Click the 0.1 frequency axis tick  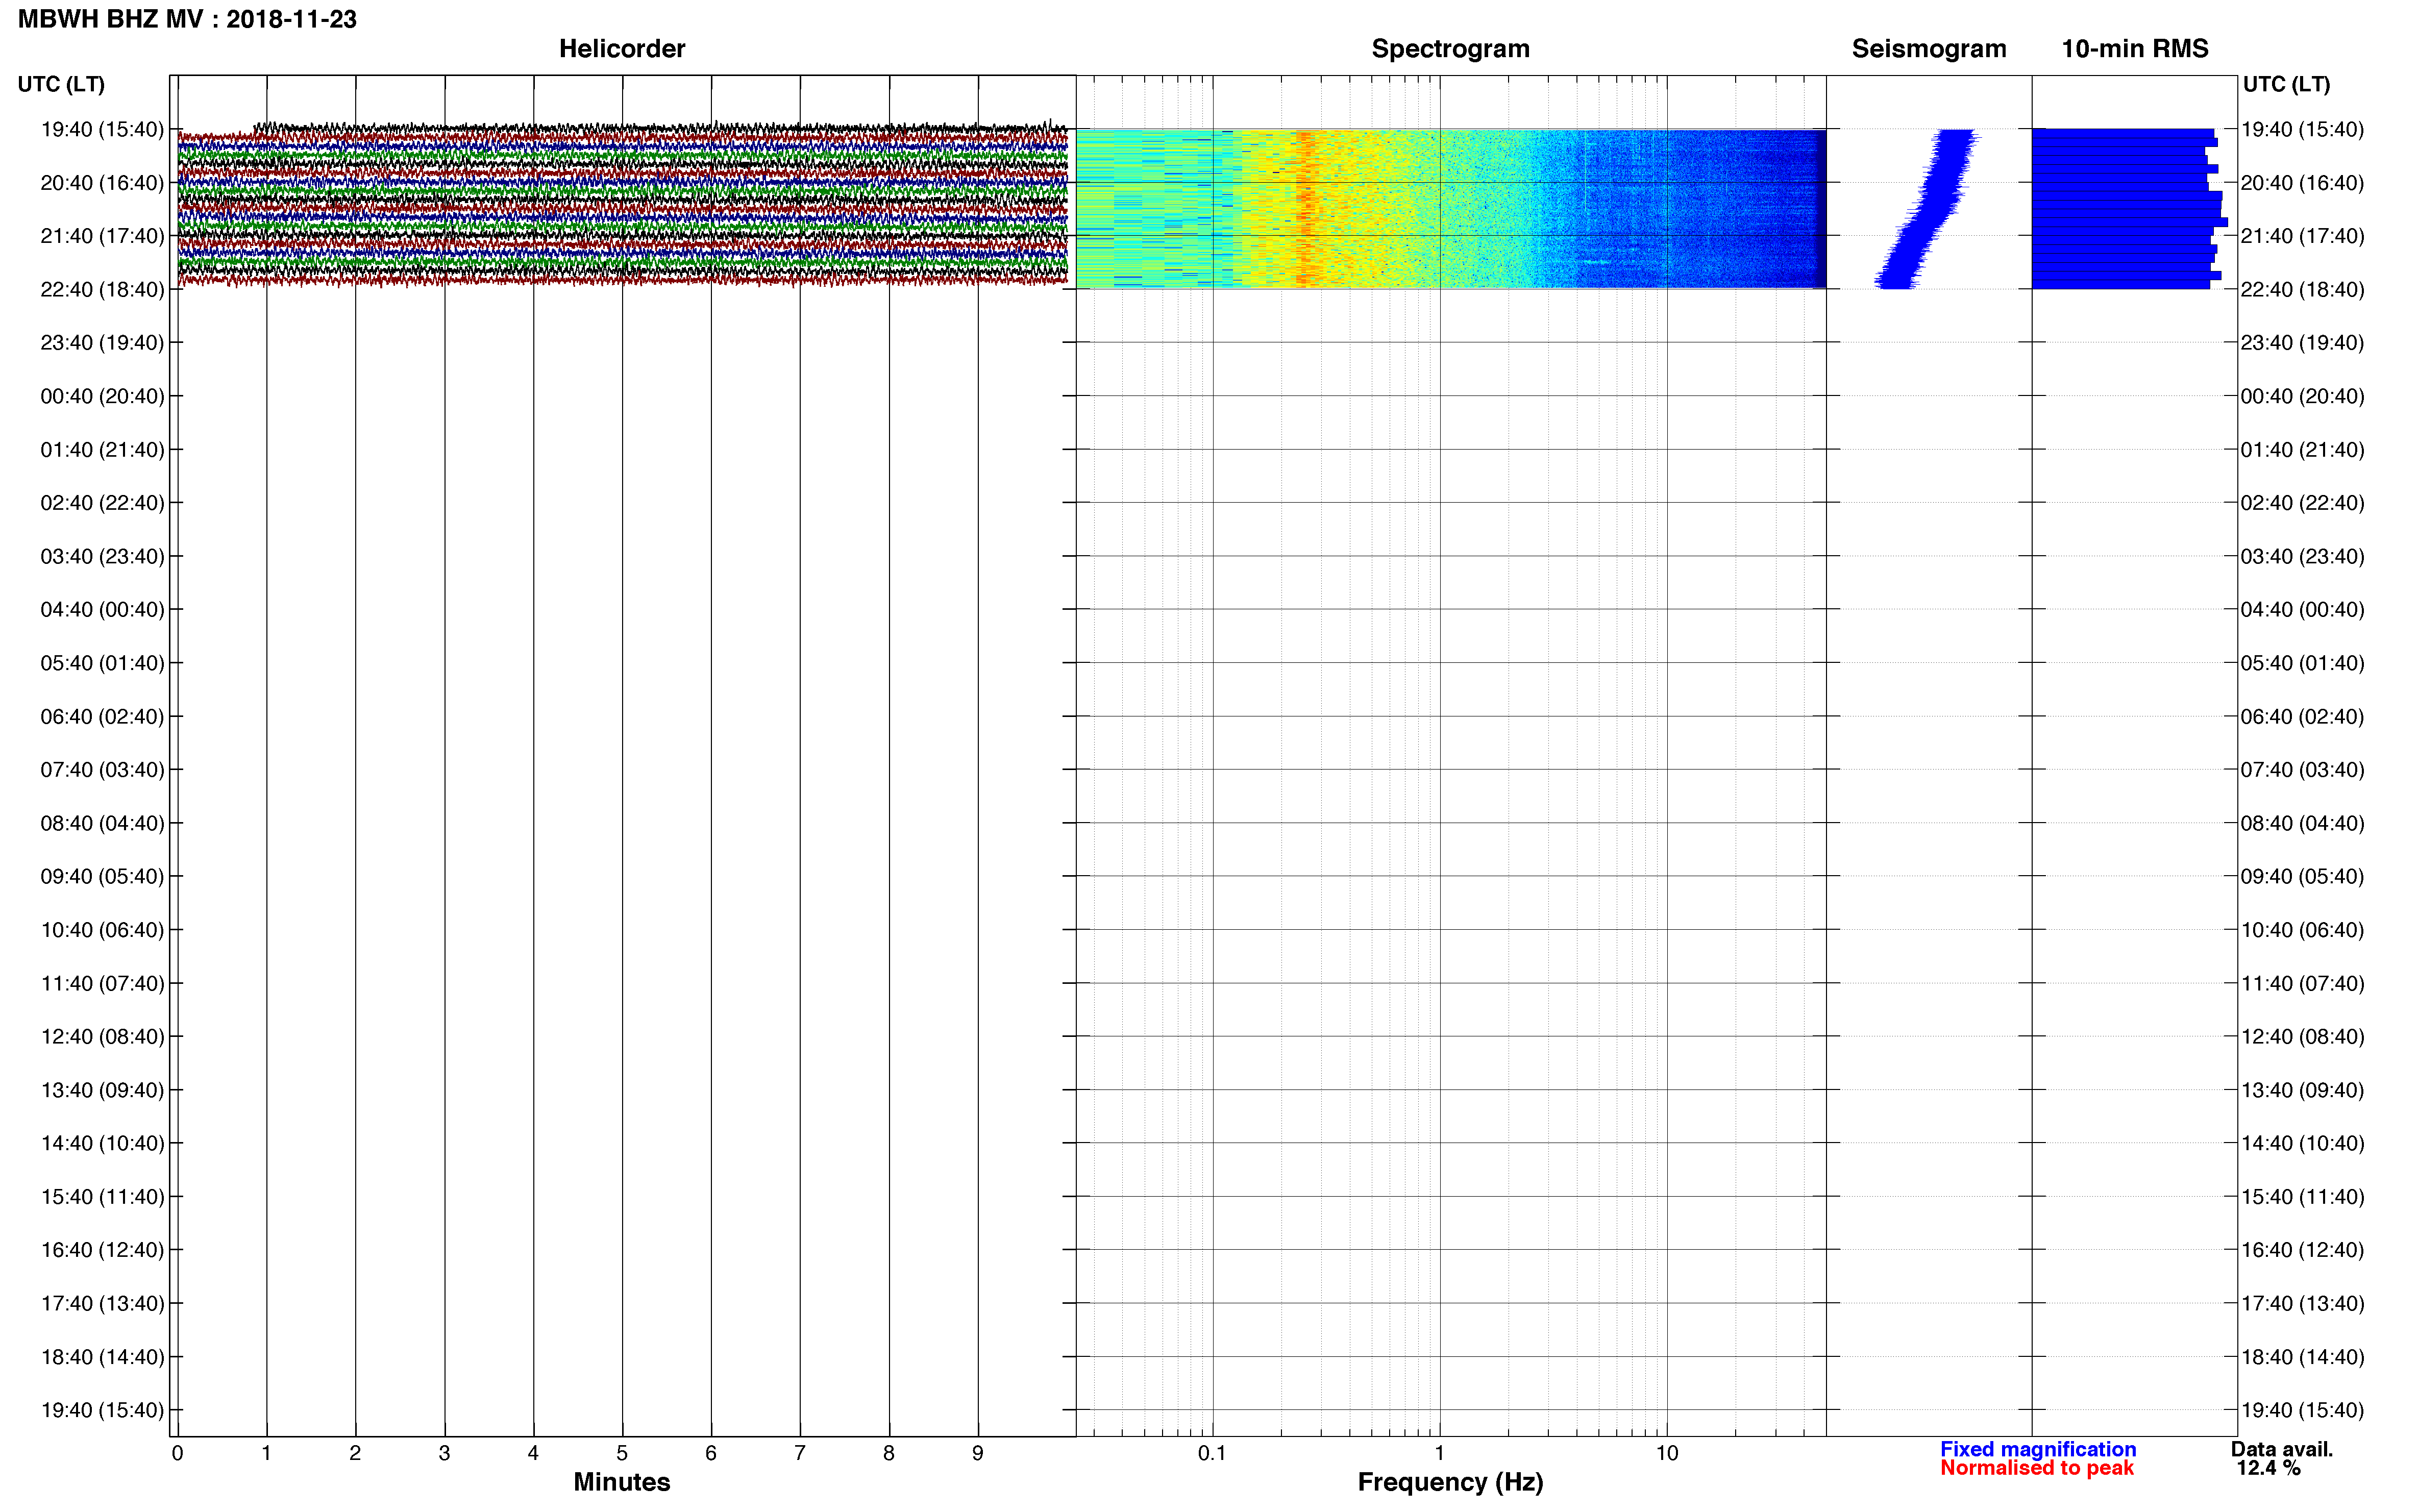click(1212, 1454)
